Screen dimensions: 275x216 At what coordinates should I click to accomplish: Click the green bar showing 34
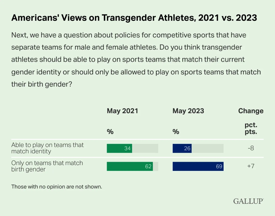pos(119,148)
